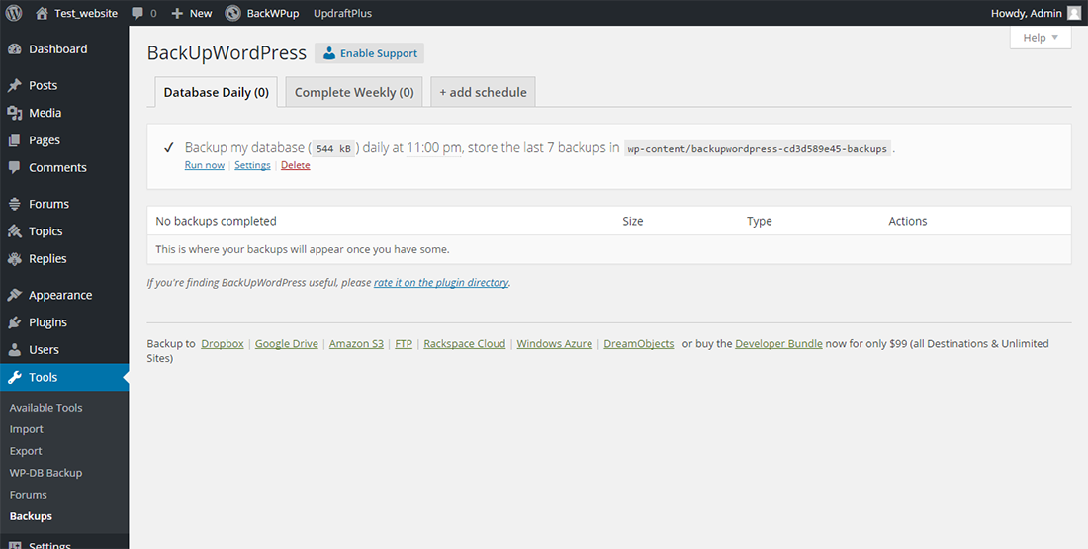Go to Test_website site link
The width and height of the screenshot is (1088, 549).
(x=76, y=13)
